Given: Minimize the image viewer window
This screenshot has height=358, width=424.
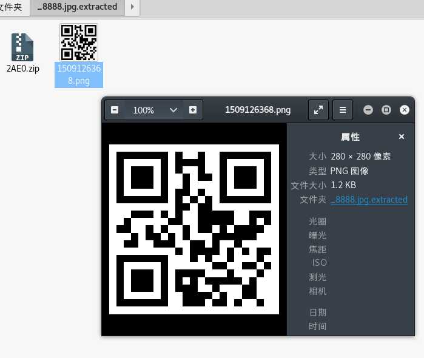Looking at the screenshot, I should point(368,110).
